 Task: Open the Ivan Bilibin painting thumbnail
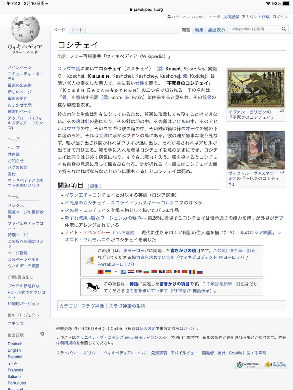point(256,88)
